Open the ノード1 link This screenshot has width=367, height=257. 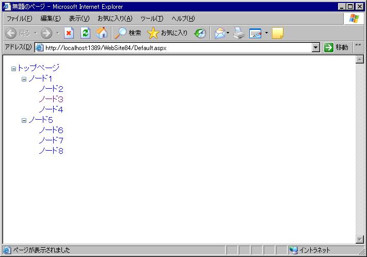40,78
